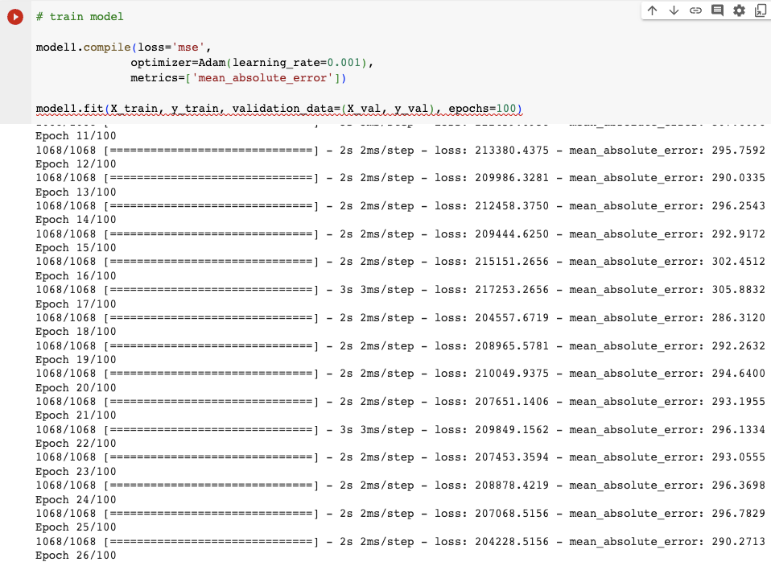
Task: Click loss value 204557.6719
Action: coord(511,318)
